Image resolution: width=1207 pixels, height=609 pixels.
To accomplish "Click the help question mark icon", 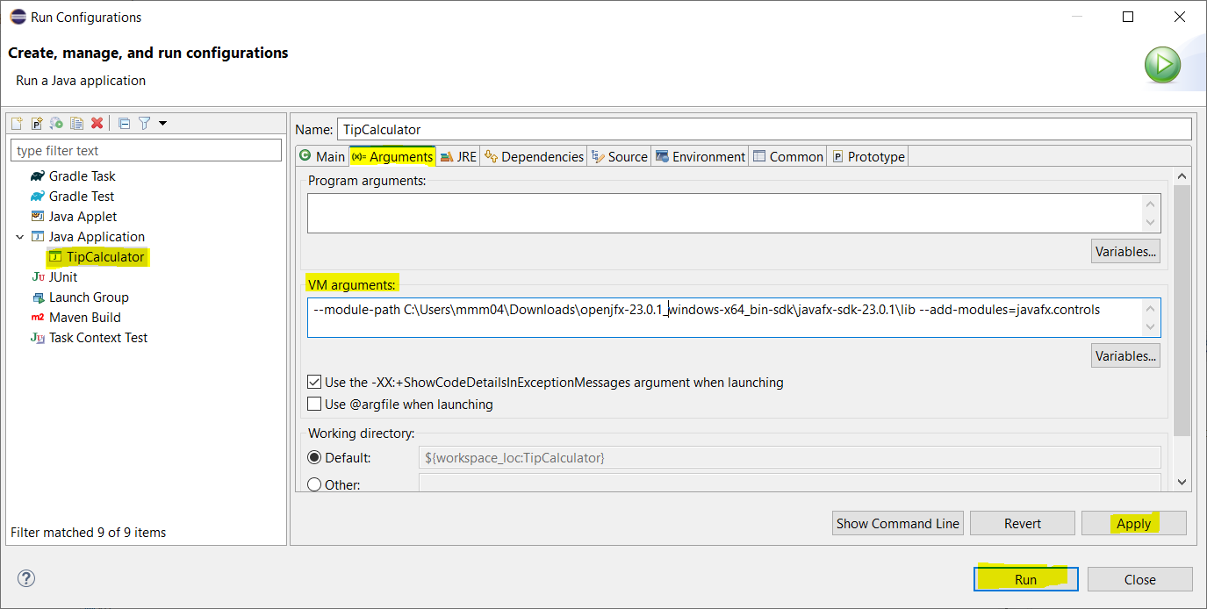I will pyautogui.click(x=26, y=579).
